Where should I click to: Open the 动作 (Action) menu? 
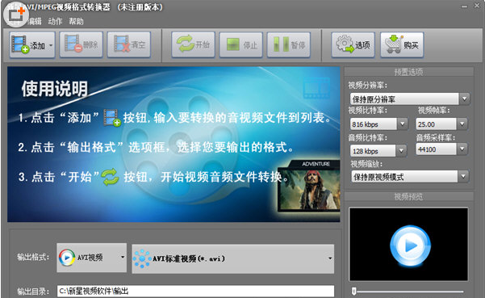click(55, 21)
